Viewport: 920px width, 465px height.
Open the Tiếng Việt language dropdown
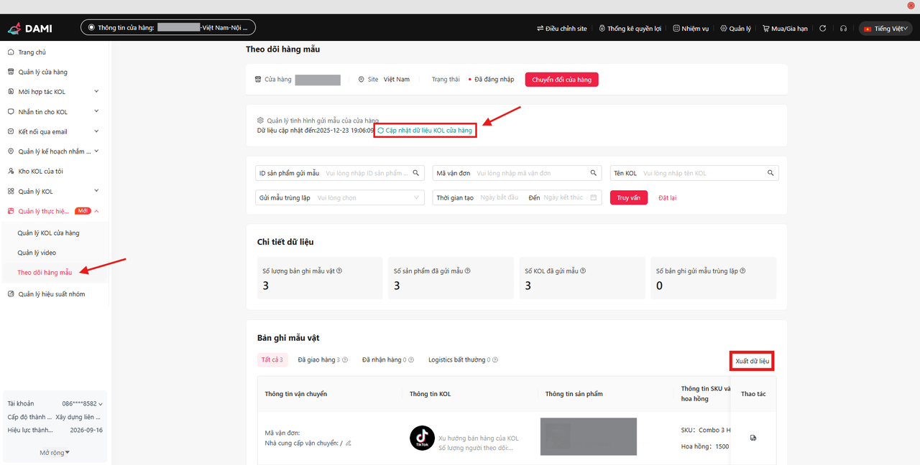(x=885, y=29)
